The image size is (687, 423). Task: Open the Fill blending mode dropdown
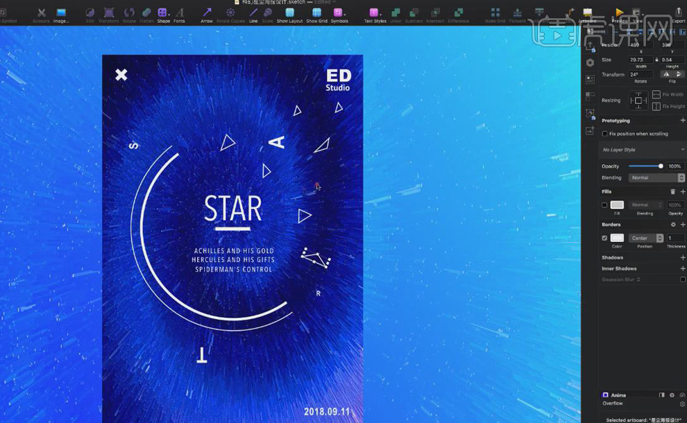(x=646, y=205)
